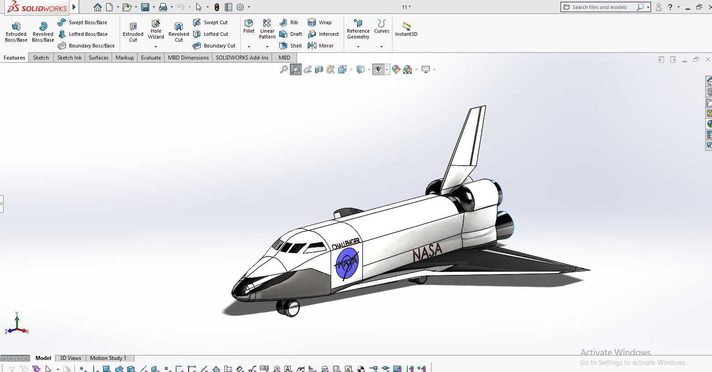
Task: Switch to the Sketch Ink tab
Action: pyautogui.click(x=69, y=57)
